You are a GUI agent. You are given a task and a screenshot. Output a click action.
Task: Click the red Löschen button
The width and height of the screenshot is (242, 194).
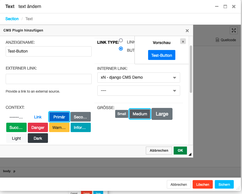point(203,184)
